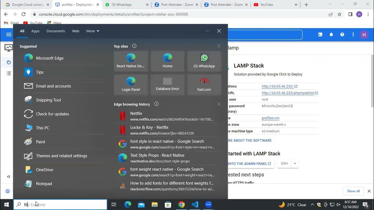
Task: Show info about Top sites
Action: click(134, 46)
